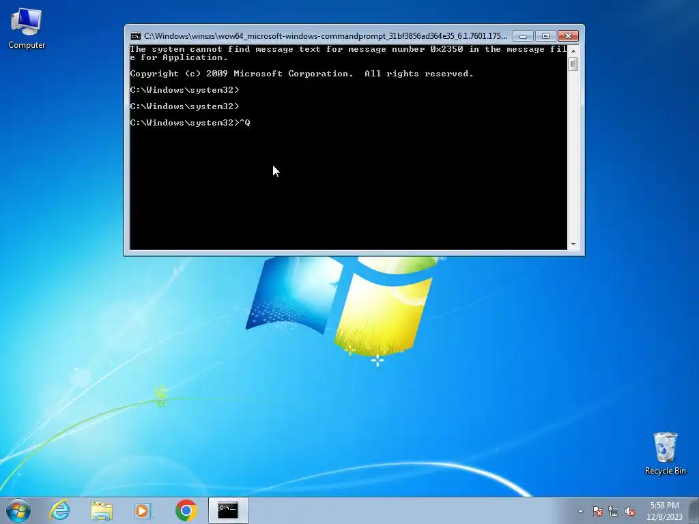699x524 pixels.
Task: Open the muted volume tray icon
Action: tap(629, 512)
